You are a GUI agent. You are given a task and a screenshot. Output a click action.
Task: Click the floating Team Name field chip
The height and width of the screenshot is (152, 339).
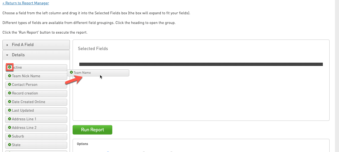point(98,73)
